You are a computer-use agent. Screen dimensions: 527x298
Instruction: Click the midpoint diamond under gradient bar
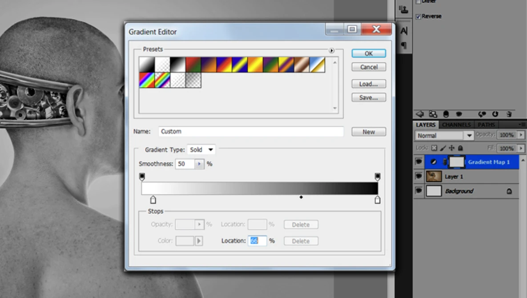pyautogui.click(x=301, y=197)
